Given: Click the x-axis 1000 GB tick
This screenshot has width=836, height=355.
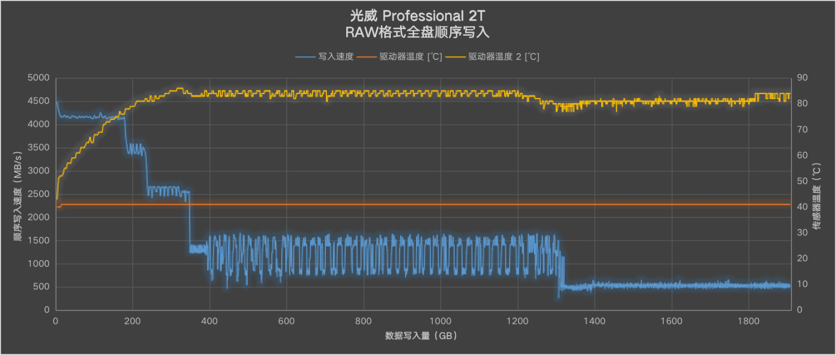Looking at the screenshot, I should coord(440,321).
